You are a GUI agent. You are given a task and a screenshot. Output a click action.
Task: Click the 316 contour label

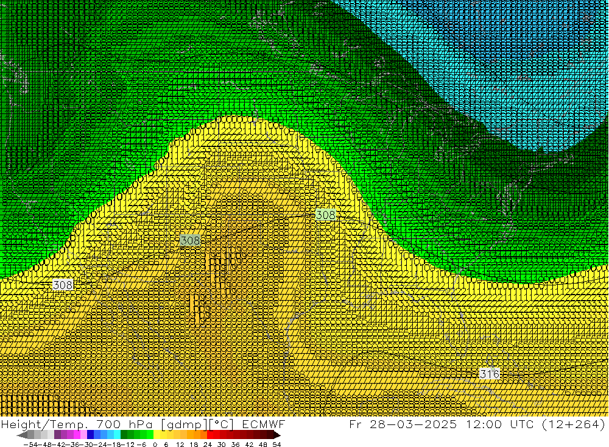point(490,374)
